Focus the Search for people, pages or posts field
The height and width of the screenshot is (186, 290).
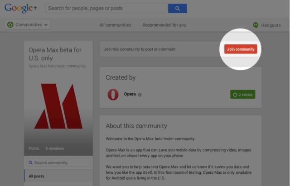(x=107, y=8)
